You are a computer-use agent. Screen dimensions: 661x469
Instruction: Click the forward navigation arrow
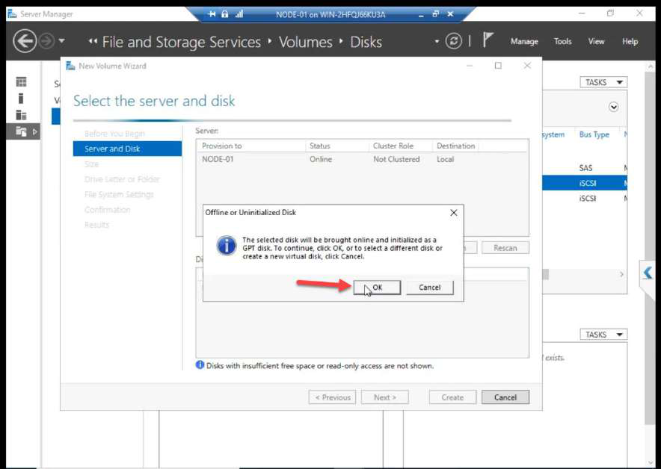click(x=46, y=41)
